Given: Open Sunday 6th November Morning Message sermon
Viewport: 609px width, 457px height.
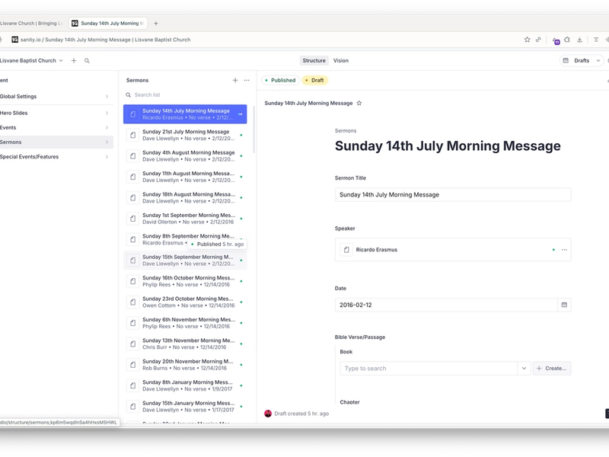Looking at the screenshot, I should [185, 323].
